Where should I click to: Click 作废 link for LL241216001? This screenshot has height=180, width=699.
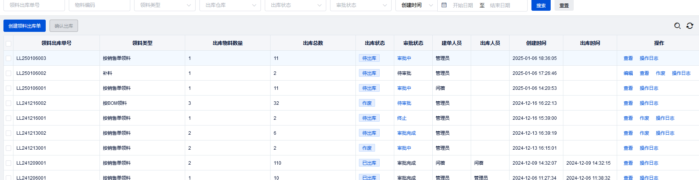click(644, 118)
